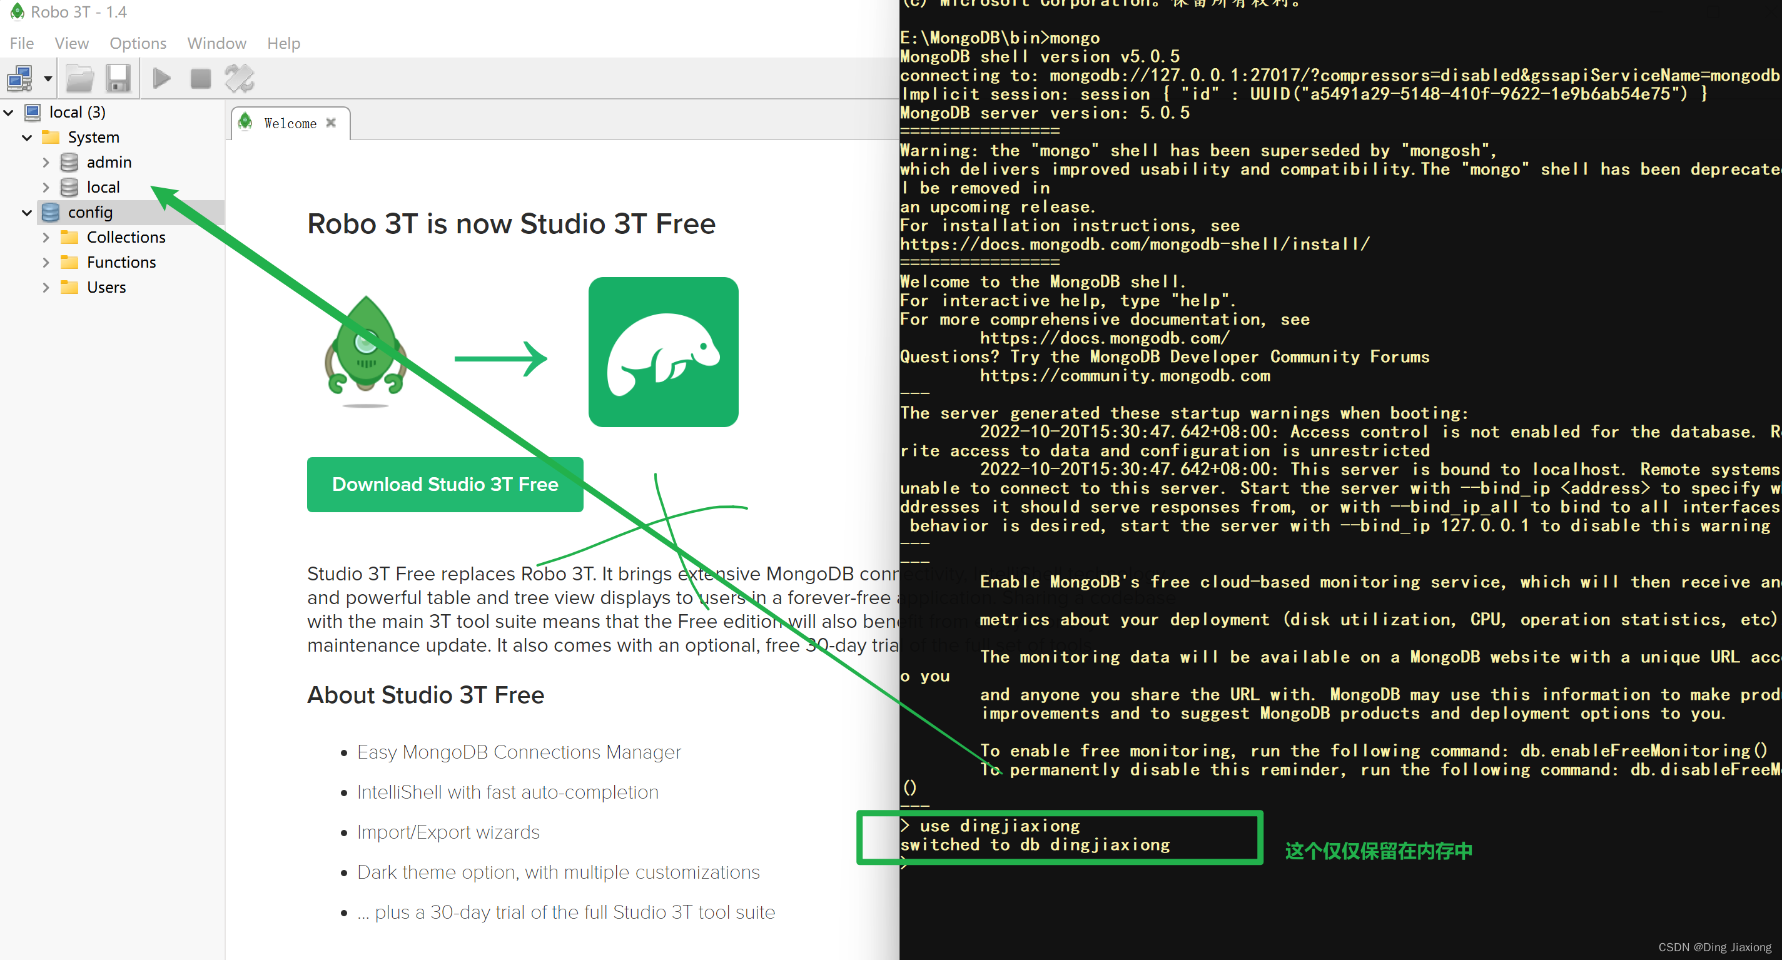Click the Execute play toolbar icon

(162, 78)
